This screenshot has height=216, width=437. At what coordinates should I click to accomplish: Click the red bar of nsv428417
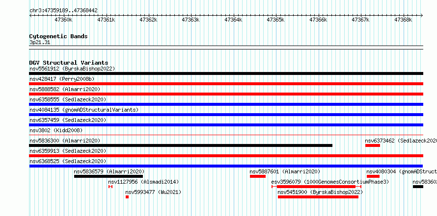[226, 84]
